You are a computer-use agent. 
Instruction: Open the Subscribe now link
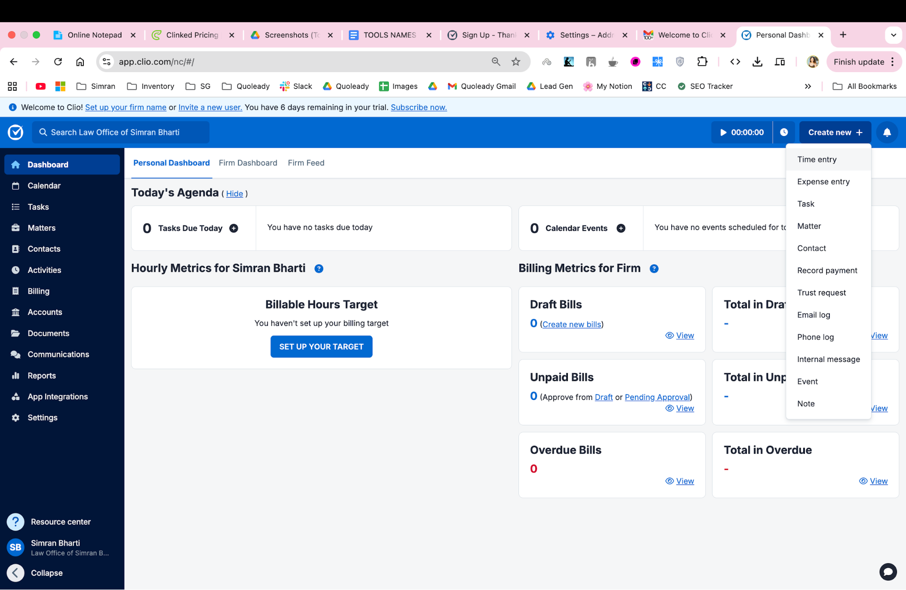(x=418, y=107)
